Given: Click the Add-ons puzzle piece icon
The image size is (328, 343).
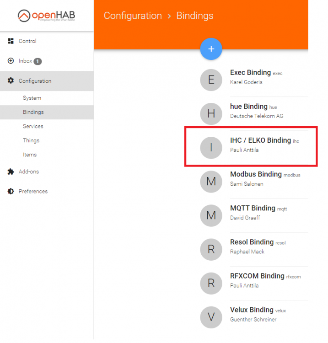Looking at the screenshot, I should (11, 171).
